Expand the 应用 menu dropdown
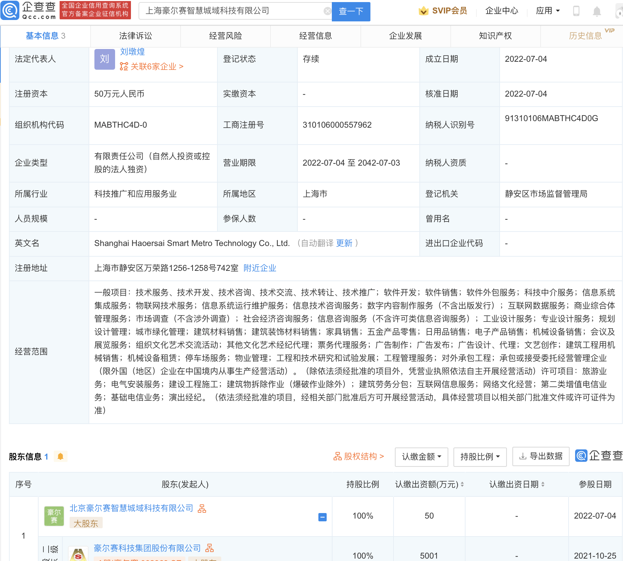Screen dimensions: 623x561 coord(548,11)
